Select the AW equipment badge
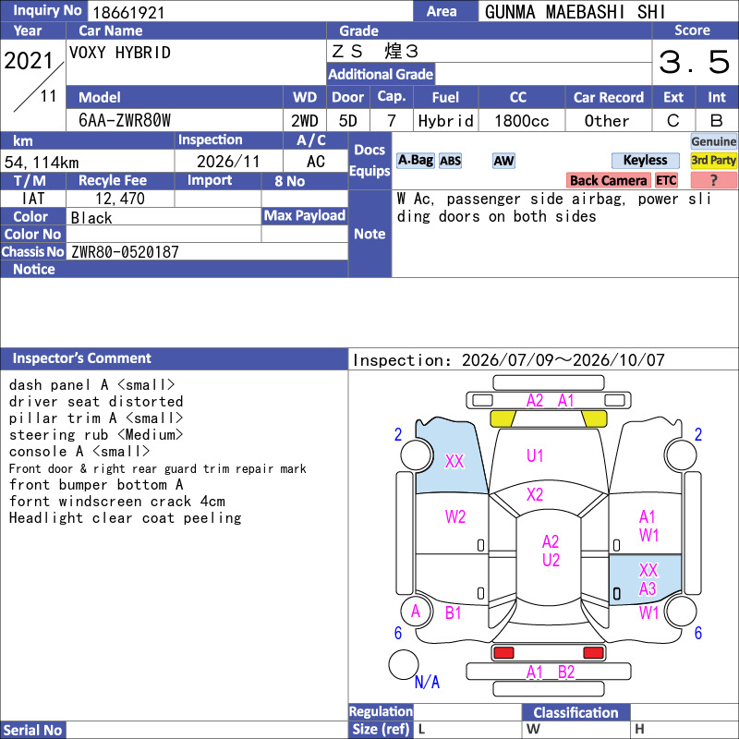The height and width of the screenshot is (739, 739). pyautogui.click(x=503, y=161)
